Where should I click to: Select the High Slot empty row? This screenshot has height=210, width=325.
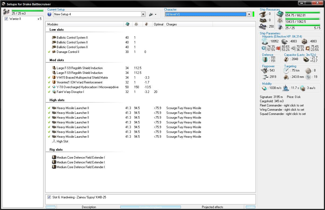(150, 141)
